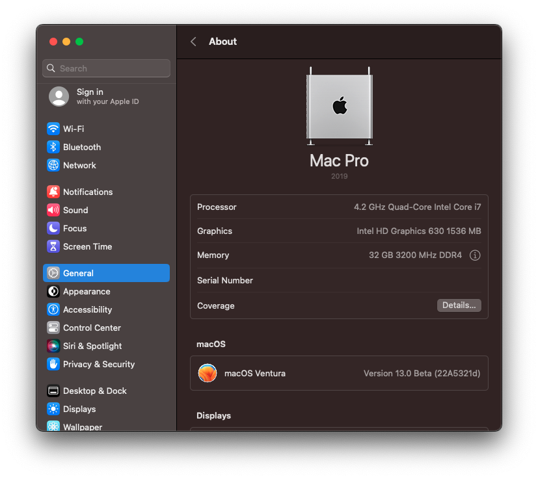Click the Siri & Spotlight icon
The image size is (538, 479).
[53, 346]
